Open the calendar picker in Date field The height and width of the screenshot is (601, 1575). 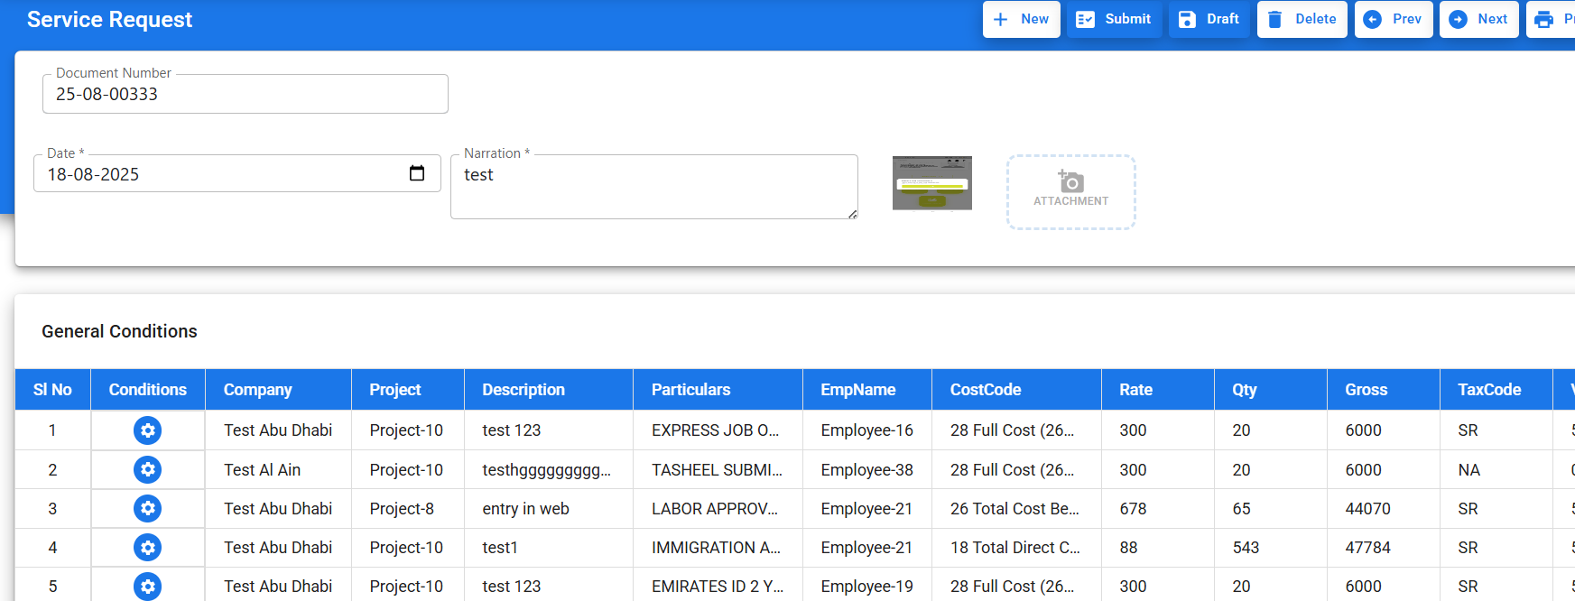[417, 173]
